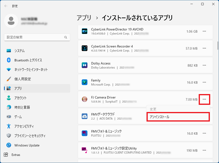Open プライバシーとセキュリティ category
This screenshot has height=163, width=219.
click(x=37, y=136)
